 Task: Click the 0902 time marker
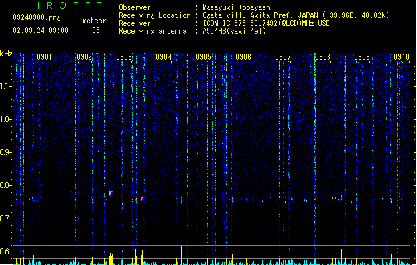click(x=84, y=57)
